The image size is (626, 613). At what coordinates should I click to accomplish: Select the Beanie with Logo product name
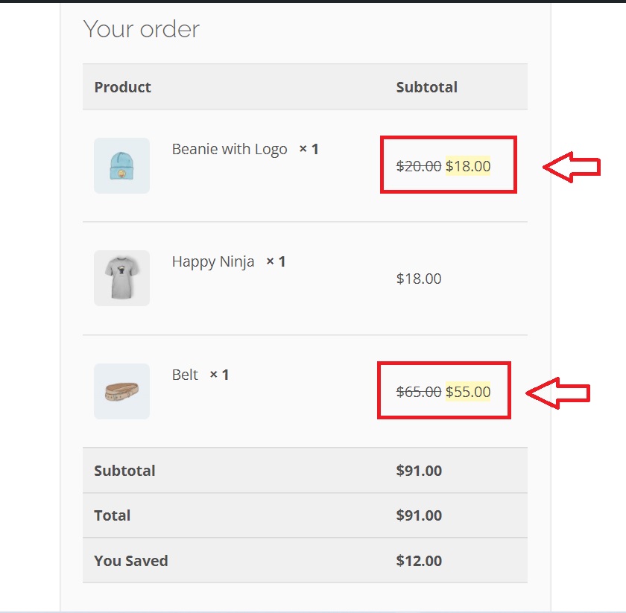pyautogui.click(x=230, y=149)
